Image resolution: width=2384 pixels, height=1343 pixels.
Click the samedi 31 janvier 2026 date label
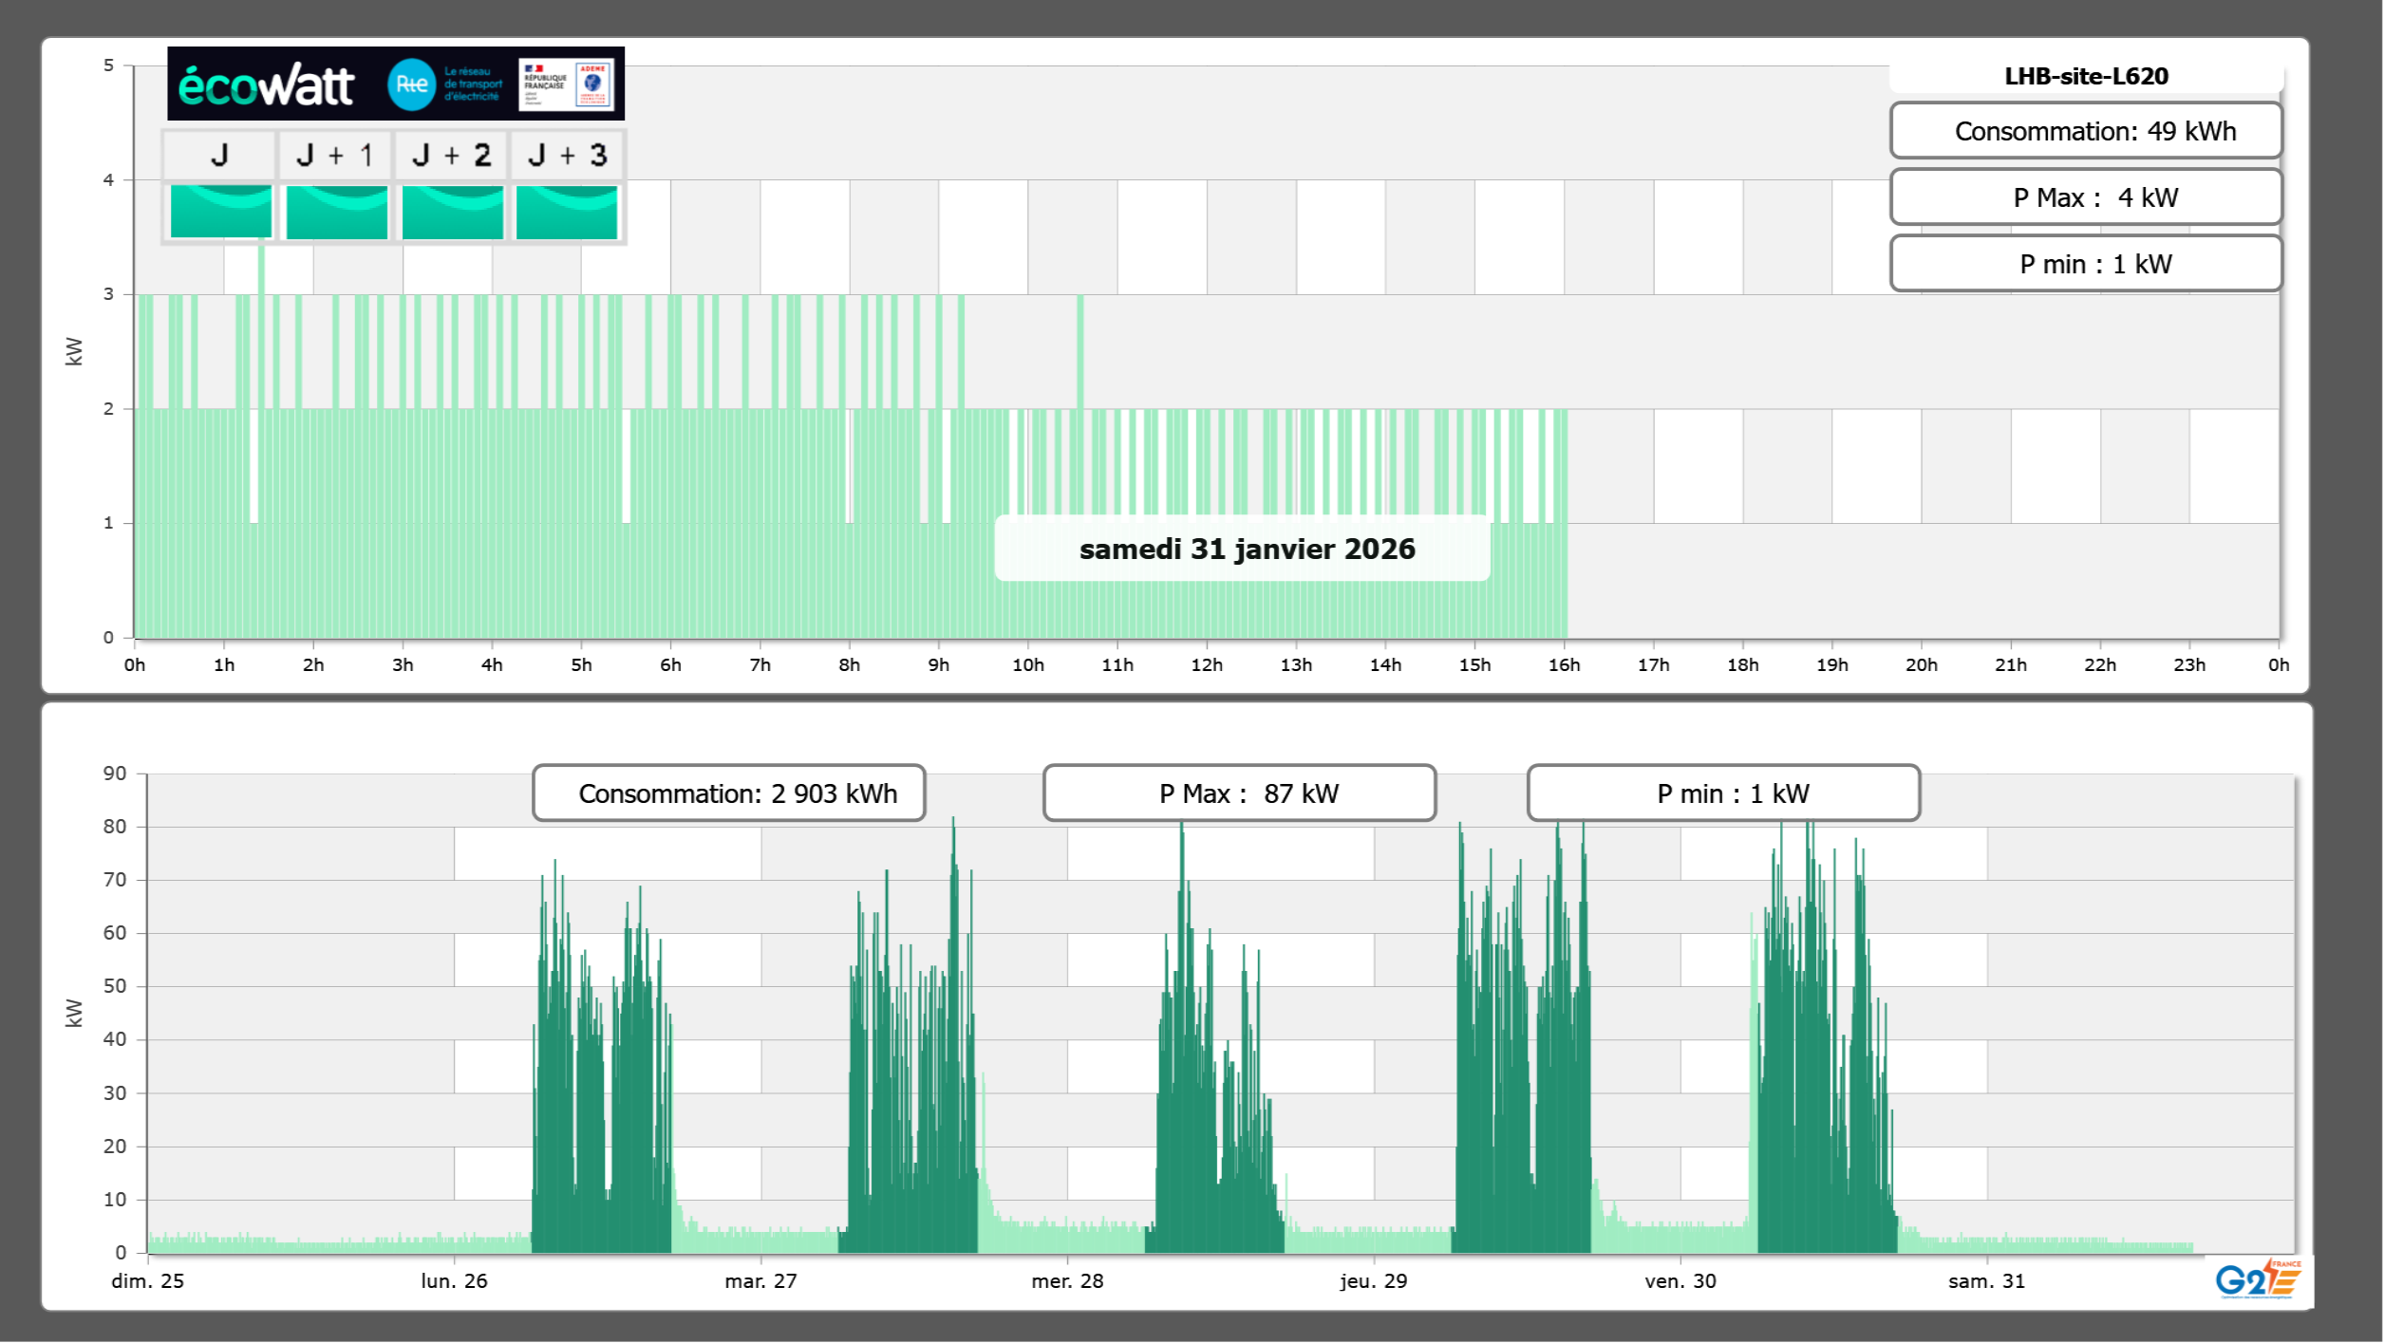(1246, 549)
